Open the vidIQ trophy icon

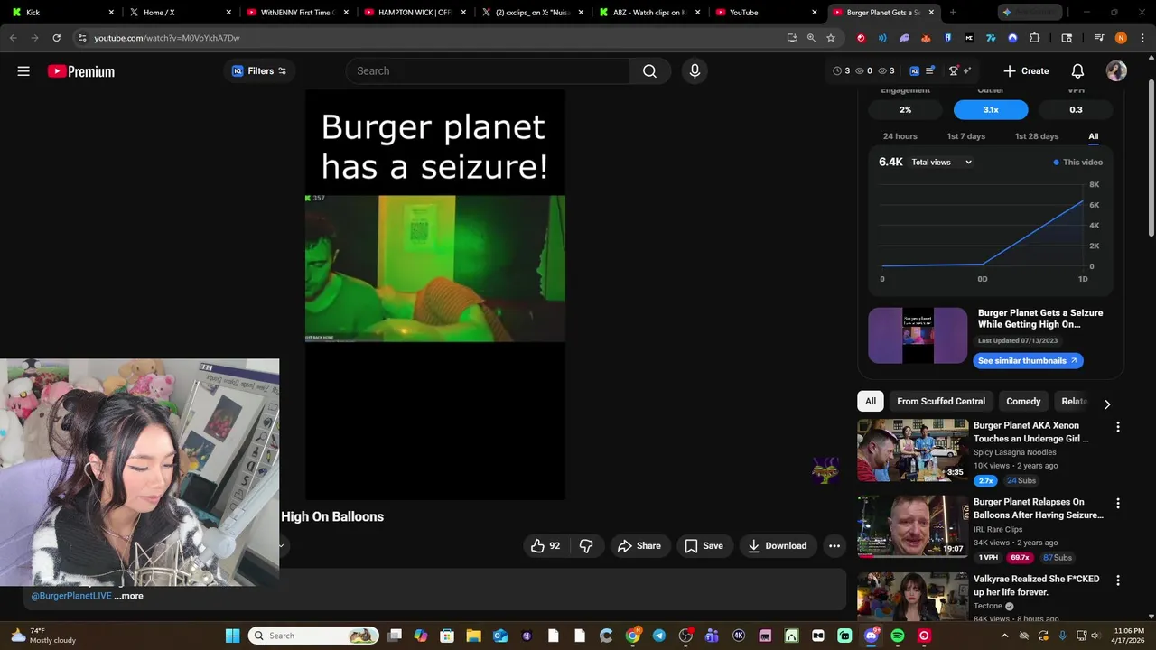953,71
